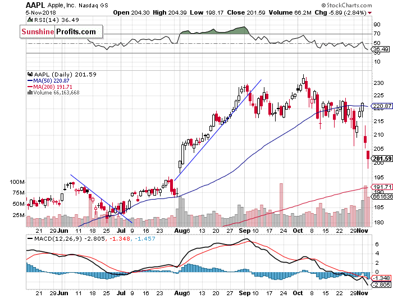Click the 191.71 MA(200) axis tag
Image resolution: width=393 pixels, height=298 pixels.
point(382,187)
